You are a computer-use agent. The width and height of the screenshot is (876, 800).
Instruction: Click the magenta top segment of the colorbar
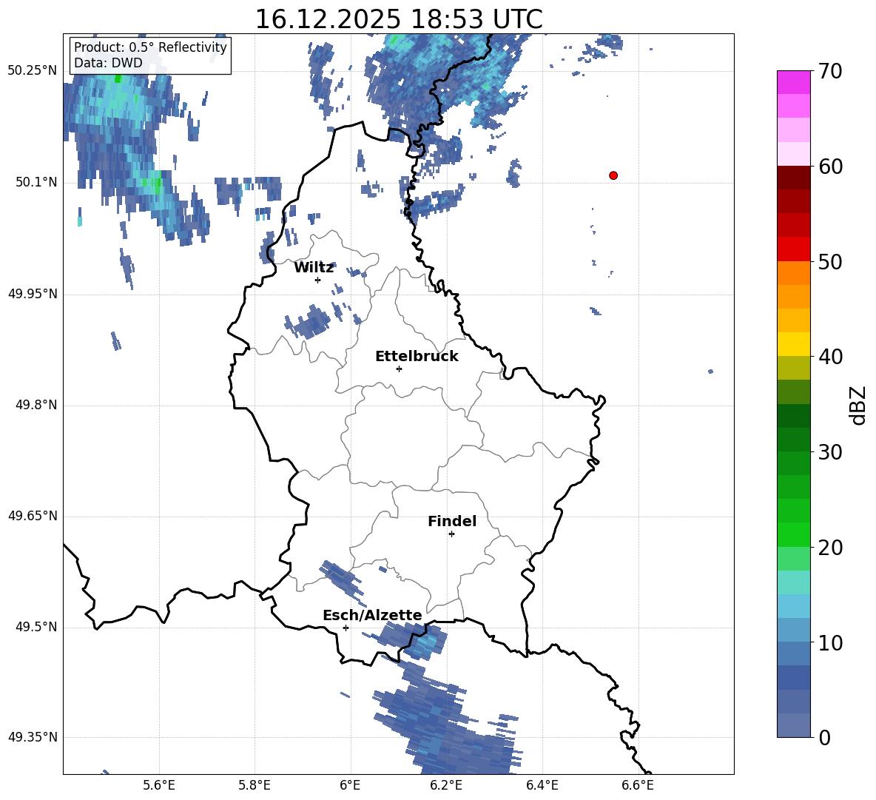[x=793, y=82]
